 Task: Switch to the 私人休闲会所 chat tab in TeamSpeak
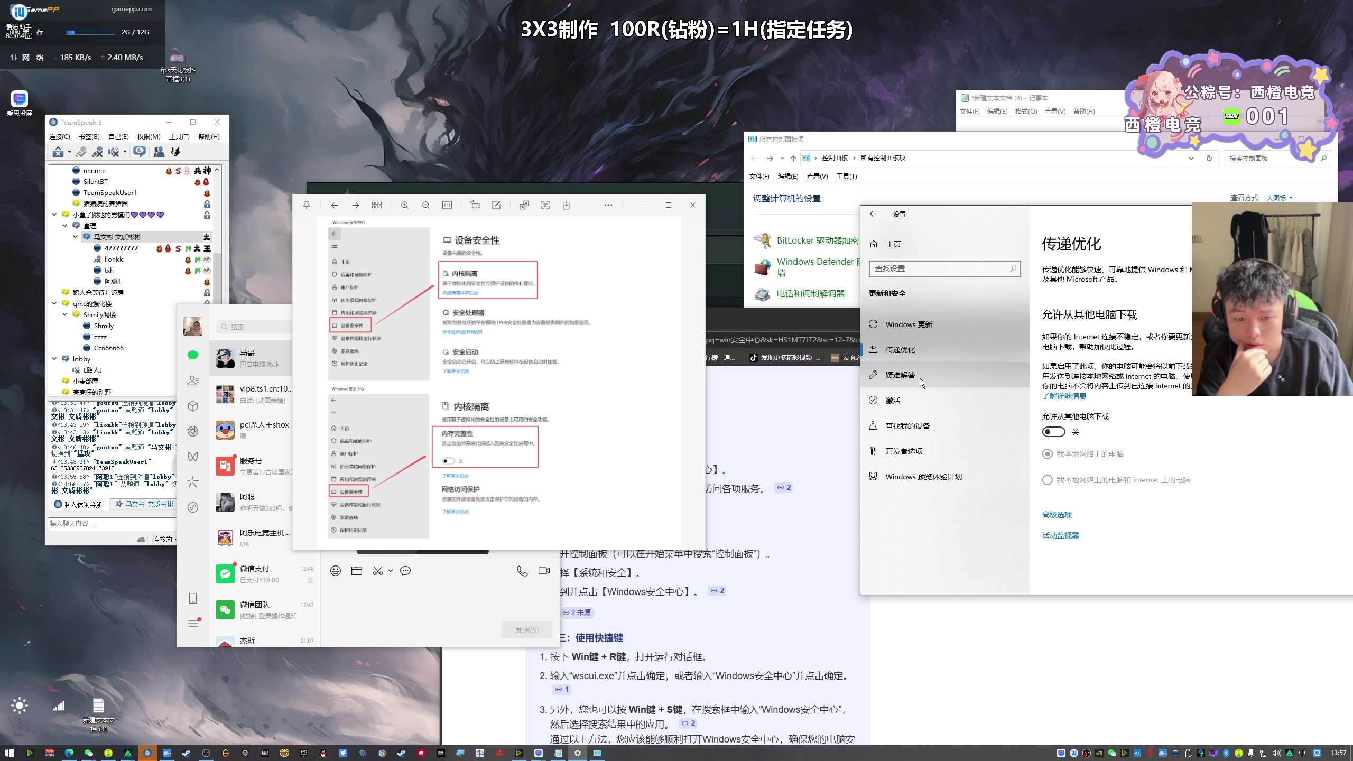pyautogui.click(x=79, y=504)
